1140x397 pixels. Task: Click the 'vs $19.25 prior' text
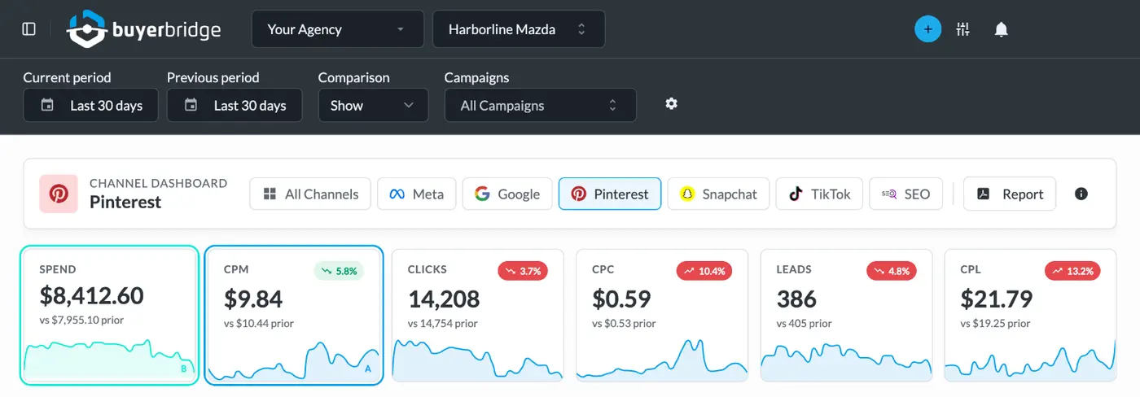click(995, 323)
